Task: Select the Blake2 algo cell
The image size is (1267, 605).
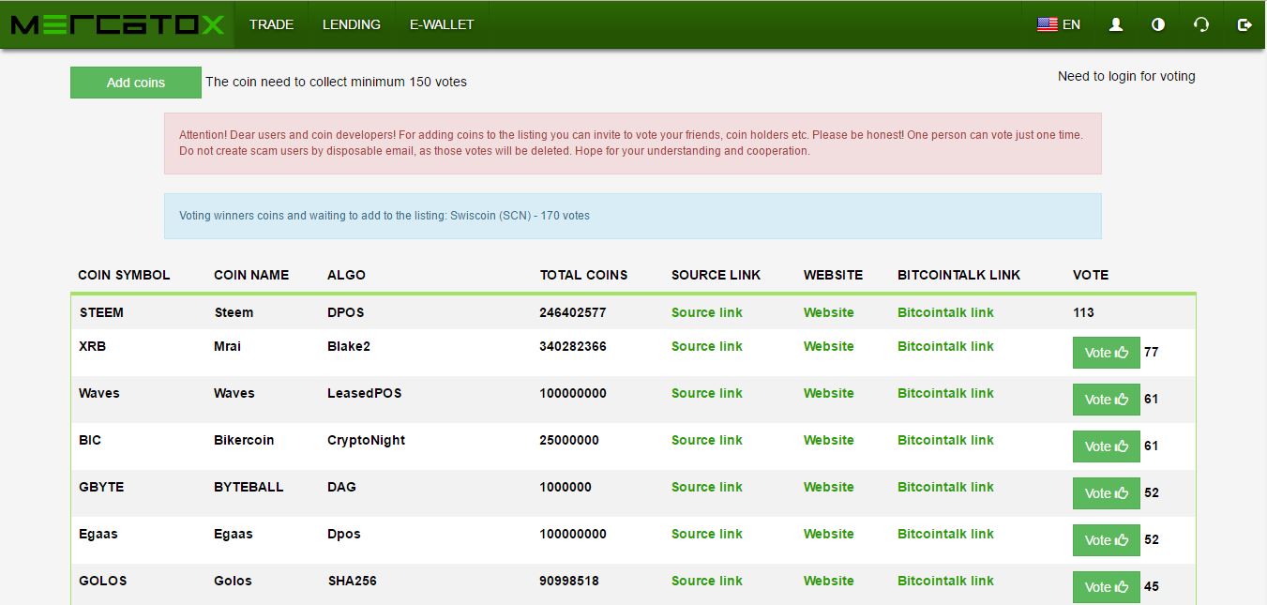Action: coord(349,346)
